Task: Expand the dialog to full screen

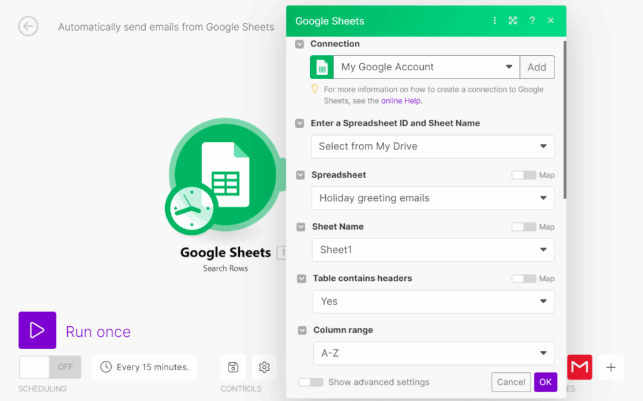Action: pos(513,21)
